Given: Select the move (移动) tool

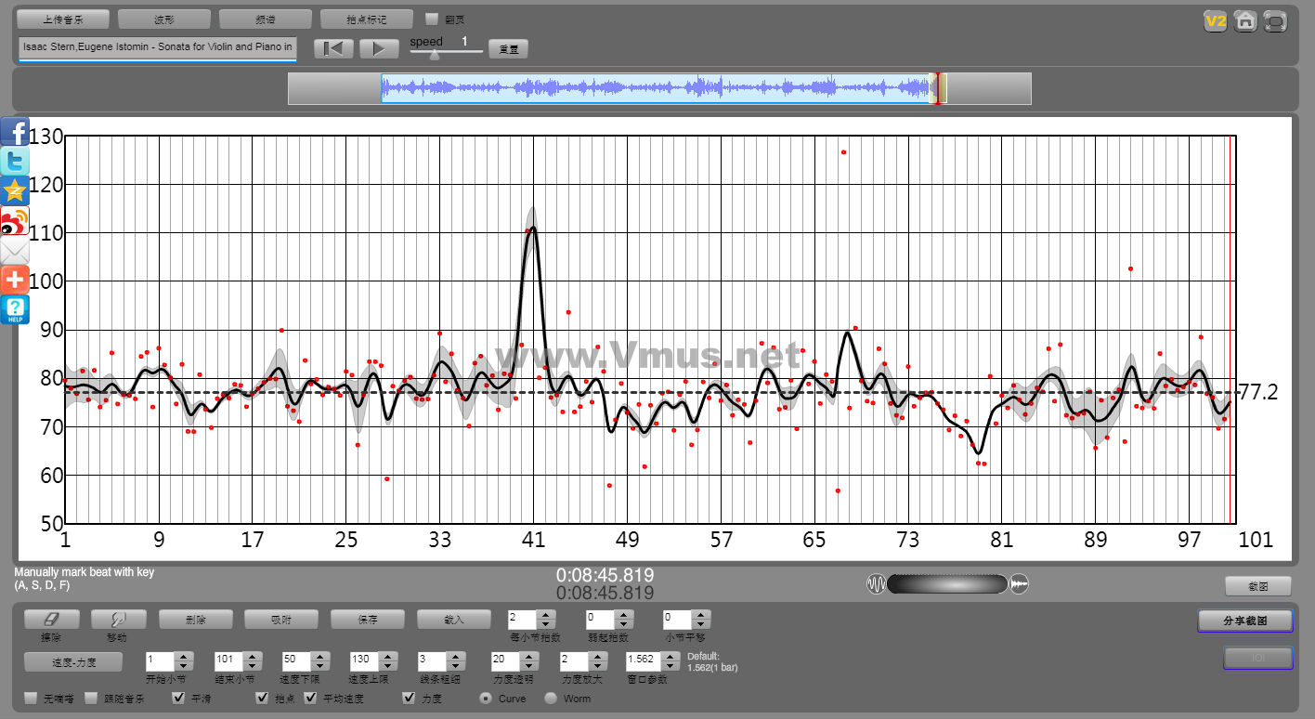Looking at the screenshot, I should 116,619.
